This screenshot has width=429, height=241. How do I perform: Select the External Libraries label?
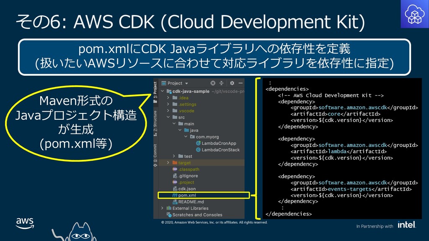pos(190,208)
